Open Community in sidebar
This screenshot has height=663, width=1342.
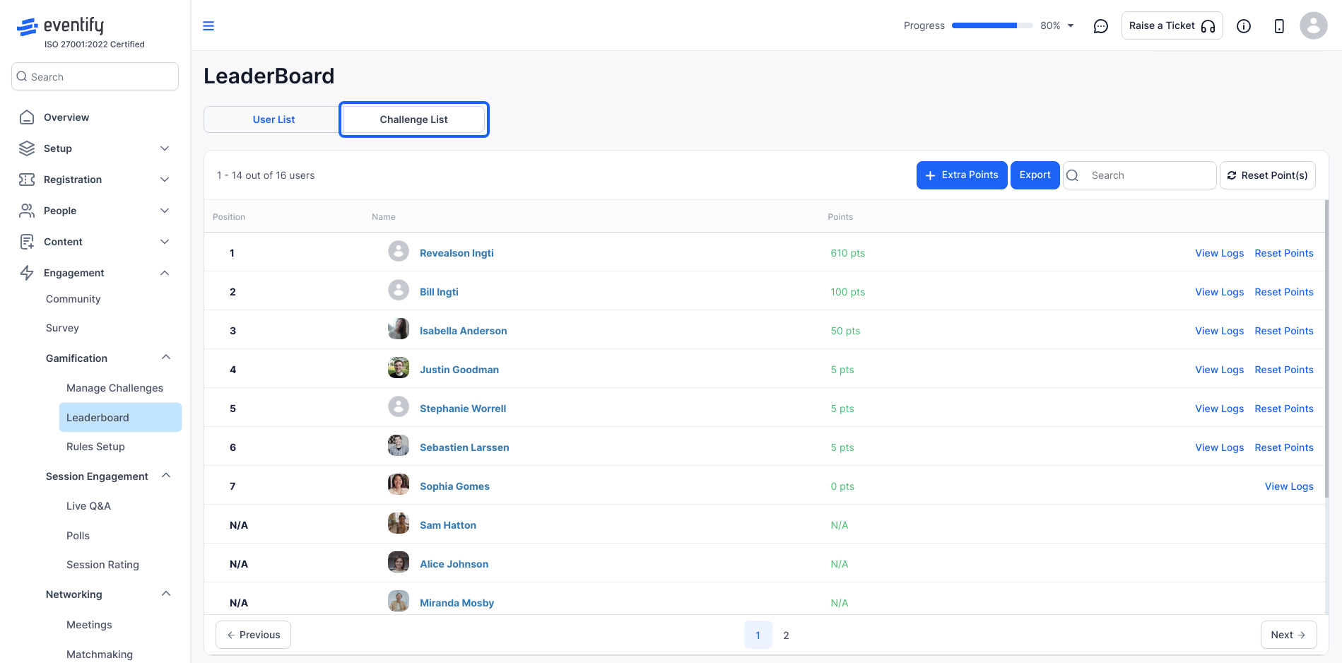tap(73, 299)
